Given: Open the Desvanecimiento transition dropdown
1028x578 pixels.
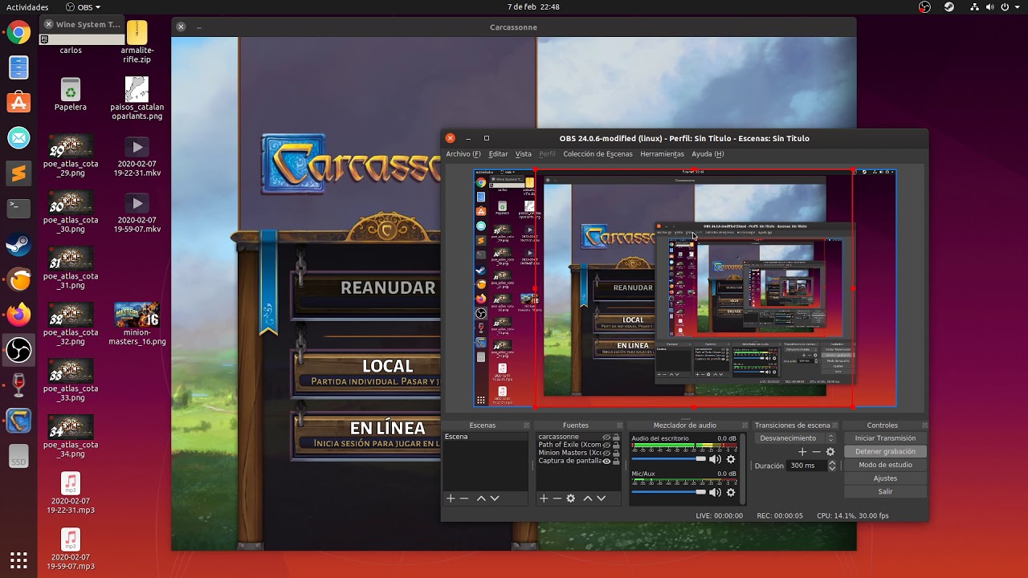Looking at the screenshot, I should (x=796, y=438).
